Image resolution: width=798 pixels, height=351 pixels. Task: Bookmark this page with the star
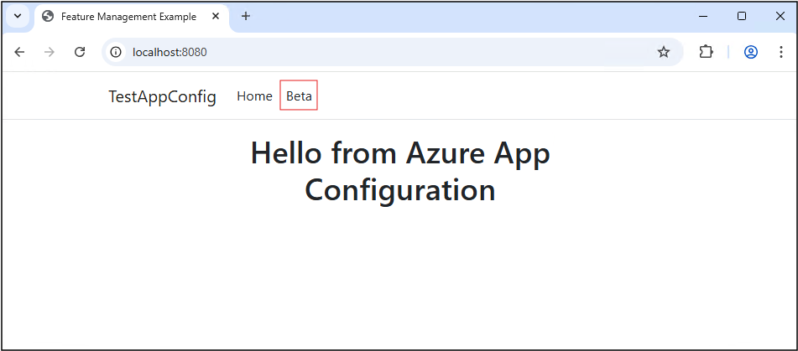[664, 52]
